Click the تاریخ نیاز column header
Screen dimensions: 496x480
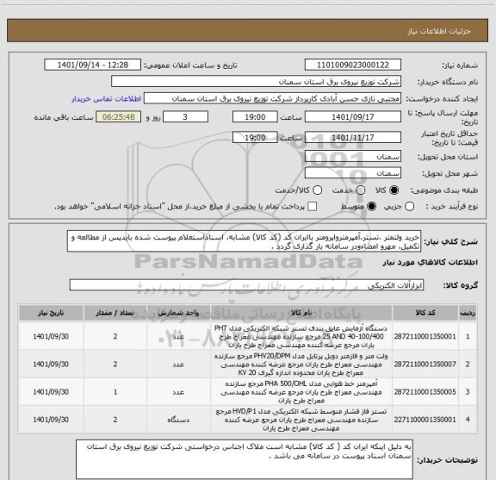click(x=51, y=313)
